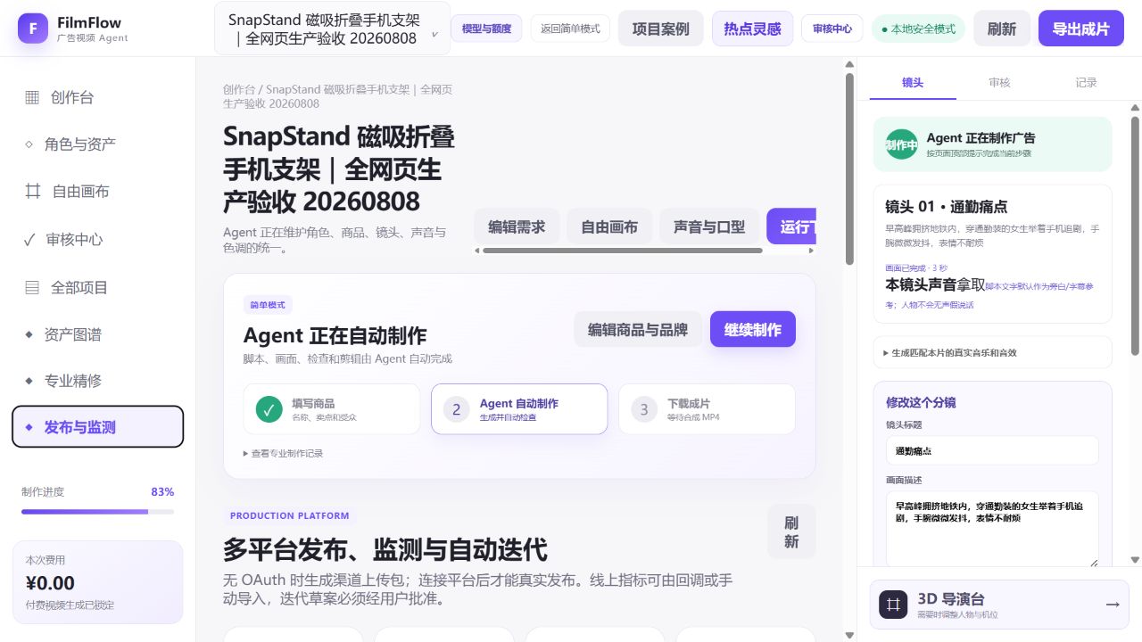Click the 镜头标题 input field
1142x642 pixels.
pos(992,450)
